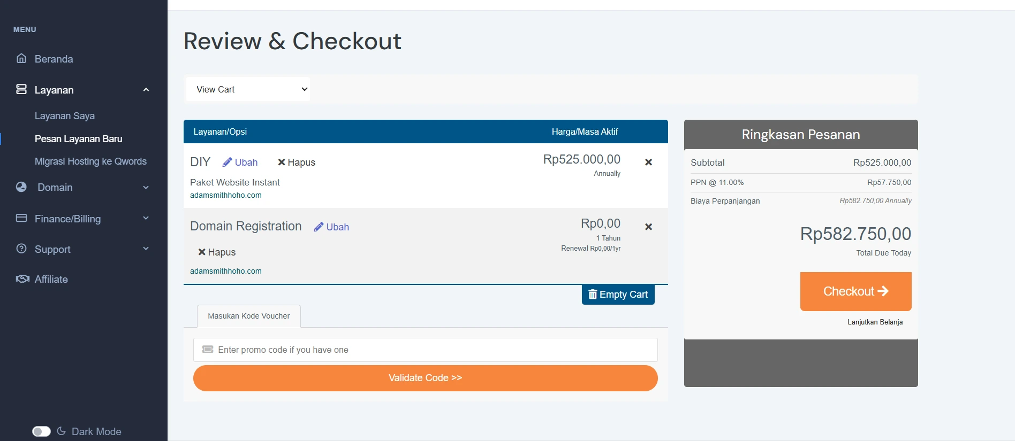
Task: Expand the Finance/Billing submenu
Action: [146, 218]
